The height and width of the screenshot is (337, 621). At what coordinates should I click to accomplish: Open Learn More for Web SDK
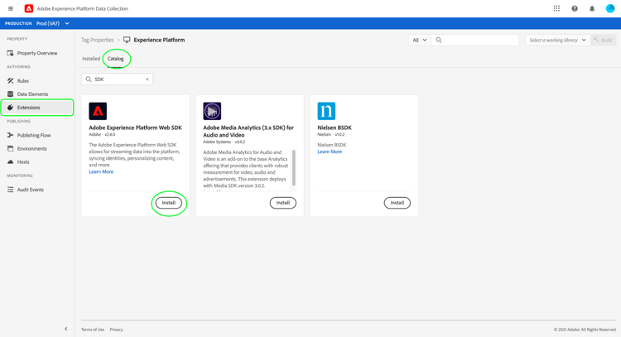(x=101, y=172)
